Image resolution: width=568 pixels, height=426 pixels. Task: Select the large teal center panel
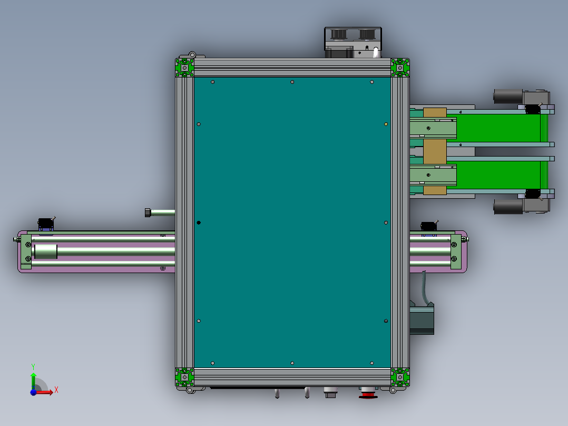[292, 222]
